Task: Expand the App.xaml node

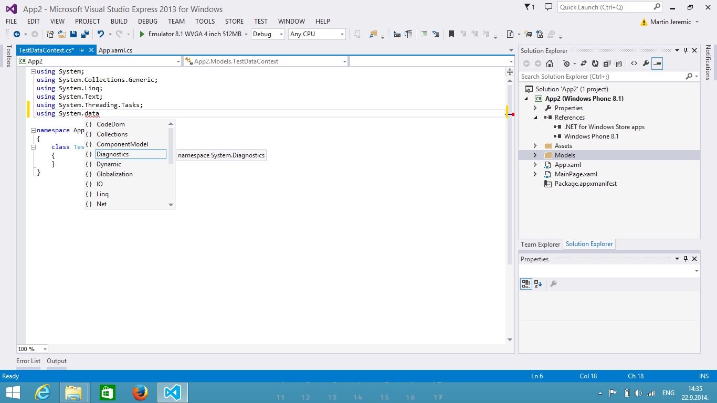Action: (x=535, y=165)
